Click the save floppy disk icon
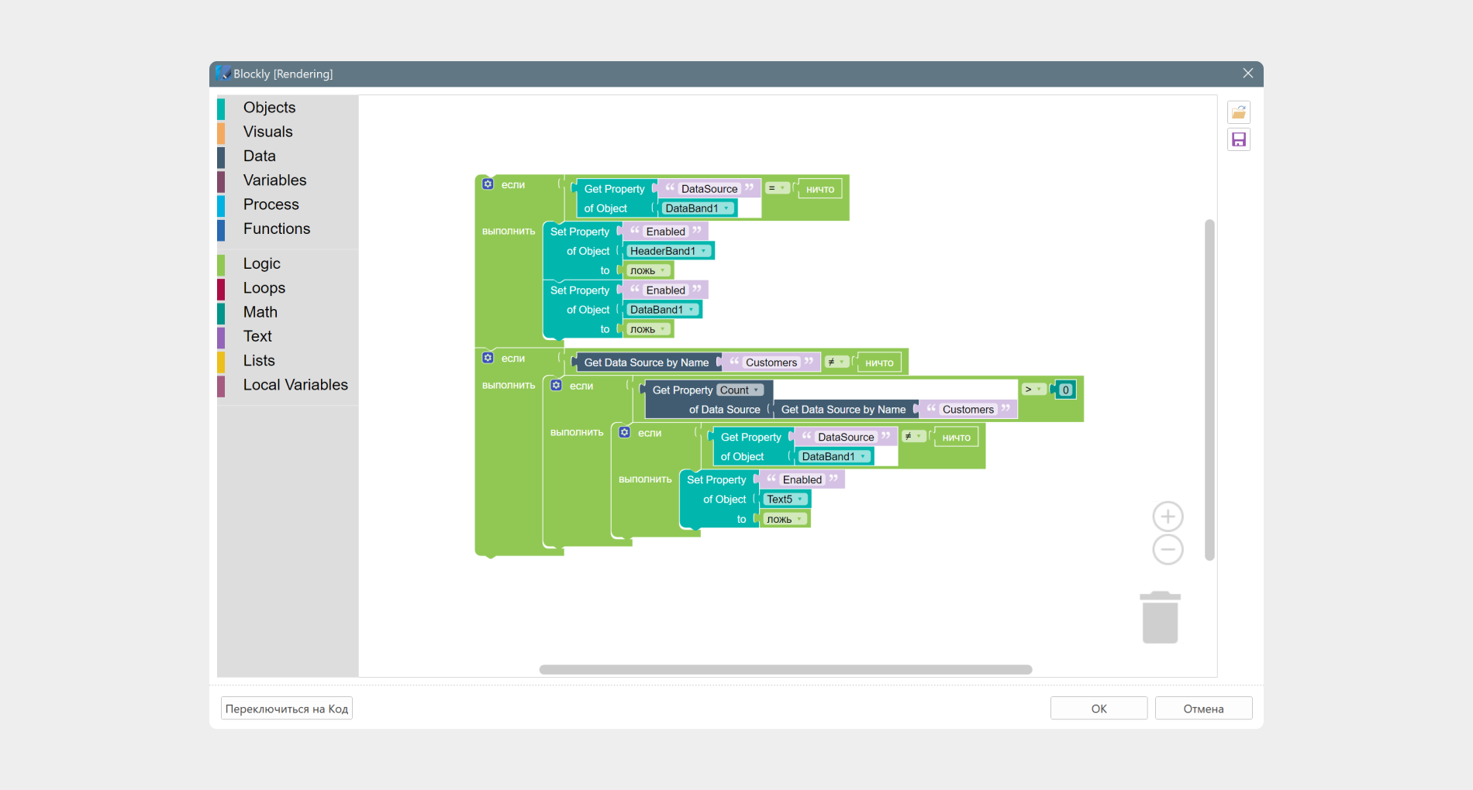The width and height of the screenshot is (1473, 790). pyautogui.click(x=1238, y=139)
